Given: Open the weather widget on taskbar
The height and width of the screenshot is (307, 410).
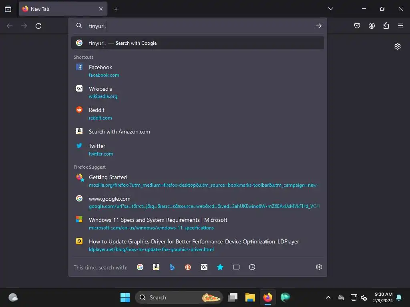Looking at the screenshot, I should pyautogui.click(x=13, y=297).
